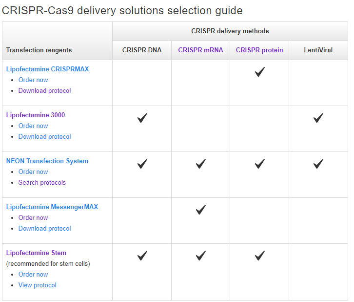View protocol for Lipofectamine Stem

(x=38, y=285)
